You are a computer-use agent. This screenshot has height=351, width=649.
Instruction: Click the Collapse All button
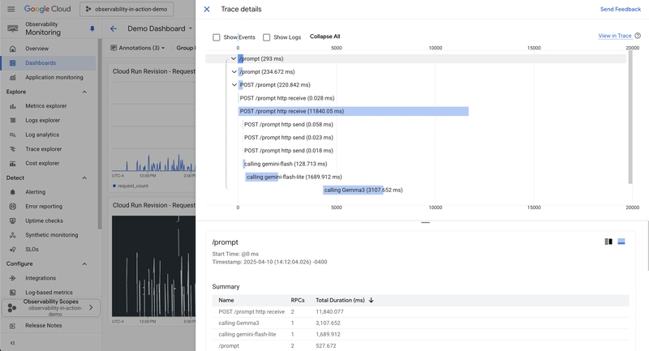point(324,36)
